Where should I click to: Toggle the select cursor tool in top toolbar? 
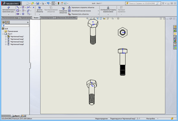[53, 3]
